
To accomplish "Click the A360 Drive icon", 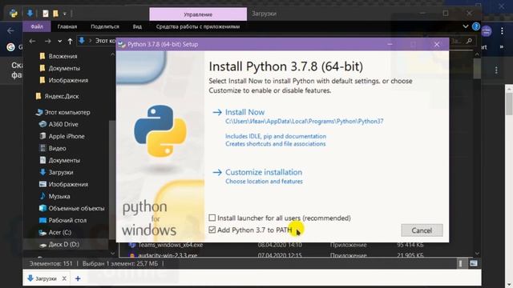I will click(42, 124).
